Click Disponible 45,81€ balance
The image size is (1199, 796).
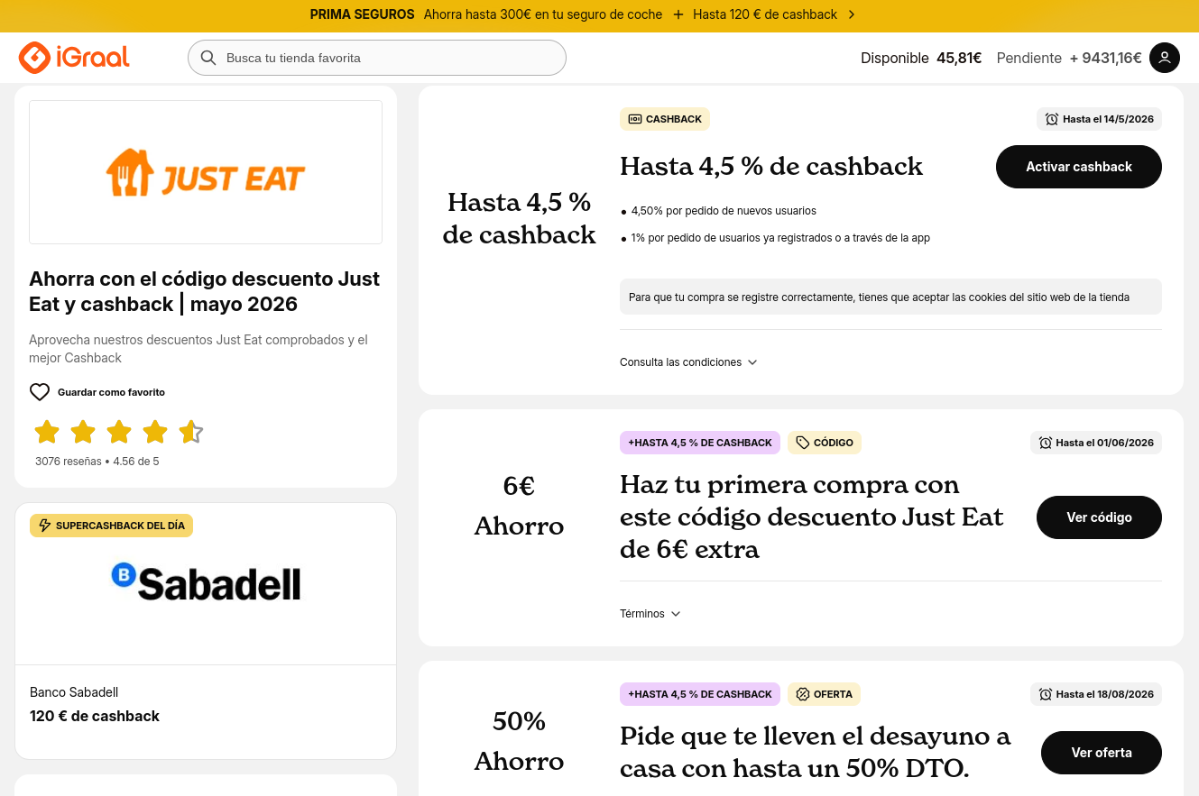click(x=921, y=58)
